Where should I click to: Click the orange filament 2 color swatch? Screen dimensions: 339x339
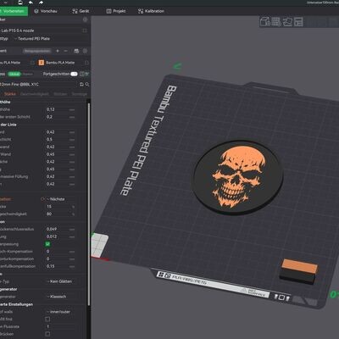42,63
